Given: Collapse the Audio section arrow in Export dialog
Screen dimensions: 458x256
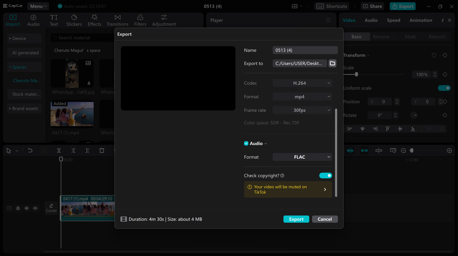Looking at the screenshot, I should click(x=265, y=144).
